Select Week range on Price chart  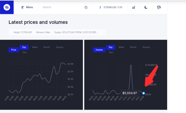click(35, 47)
